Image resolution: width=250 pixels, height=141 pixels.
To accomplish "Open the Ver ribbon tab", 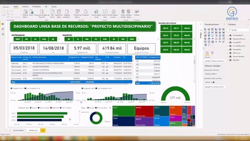I will (46, 7).
